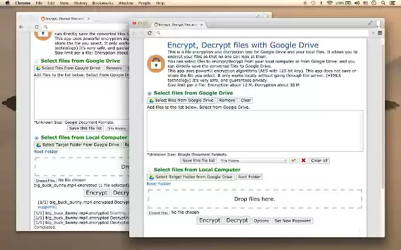Click the Remove button in the front window

(x=227, y=100)
